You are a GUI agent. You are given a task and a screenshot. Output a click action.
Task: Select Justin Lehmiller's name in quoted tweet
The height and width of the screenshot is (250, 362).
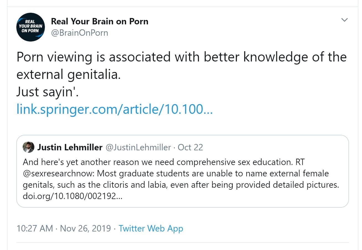click(70, 147)
